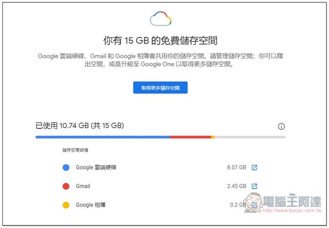Open Gmail storage external link icon
Viewport: 329px width, 228px height.
[x=254, y=186]
